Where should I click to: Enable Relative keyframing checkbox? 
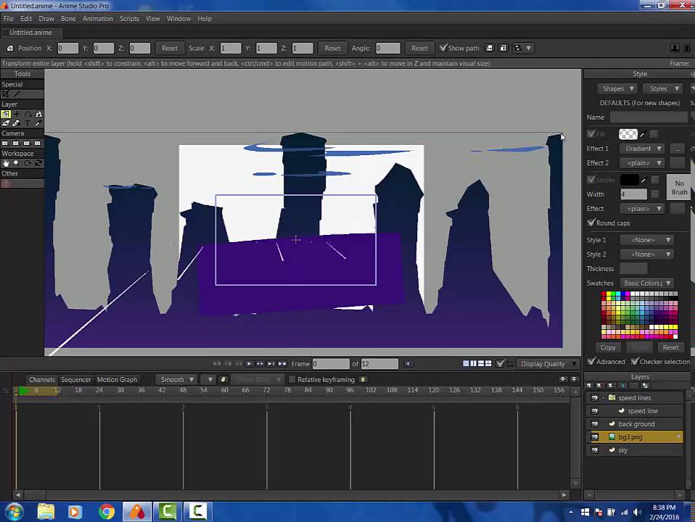292,379
